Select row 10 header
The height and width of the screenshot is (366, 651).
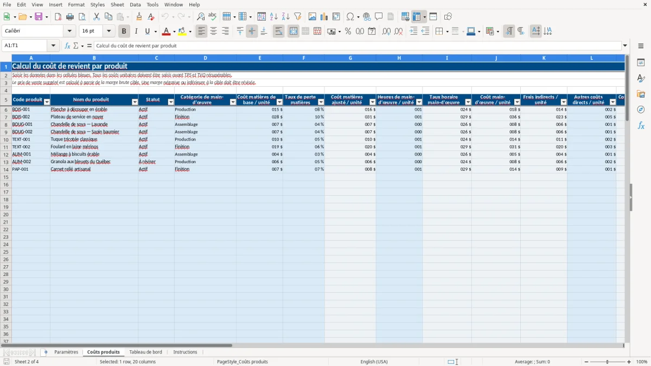pyautogui.click(x=6, y=139)
